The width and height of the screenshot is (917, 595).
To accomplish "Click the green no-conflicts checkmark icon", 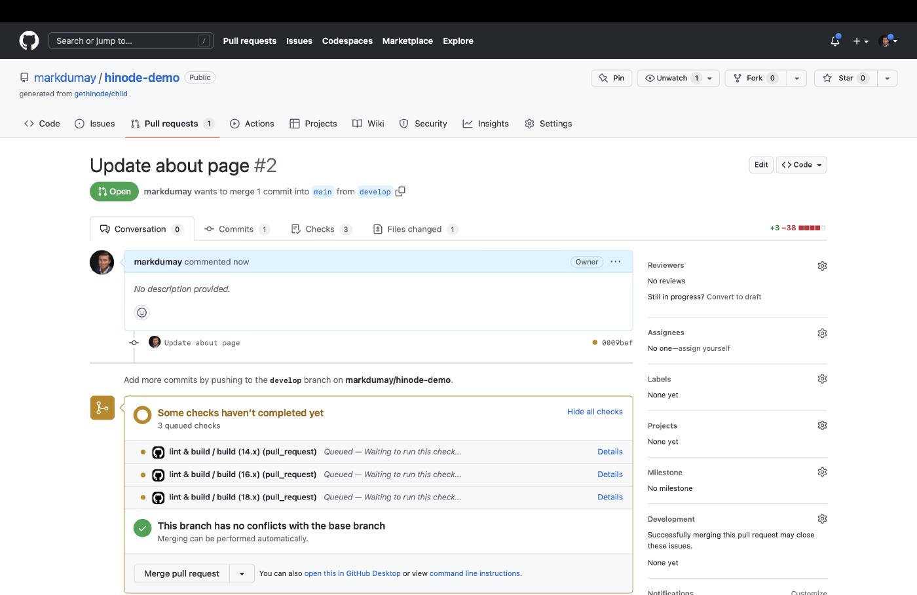I will point(142,528).
